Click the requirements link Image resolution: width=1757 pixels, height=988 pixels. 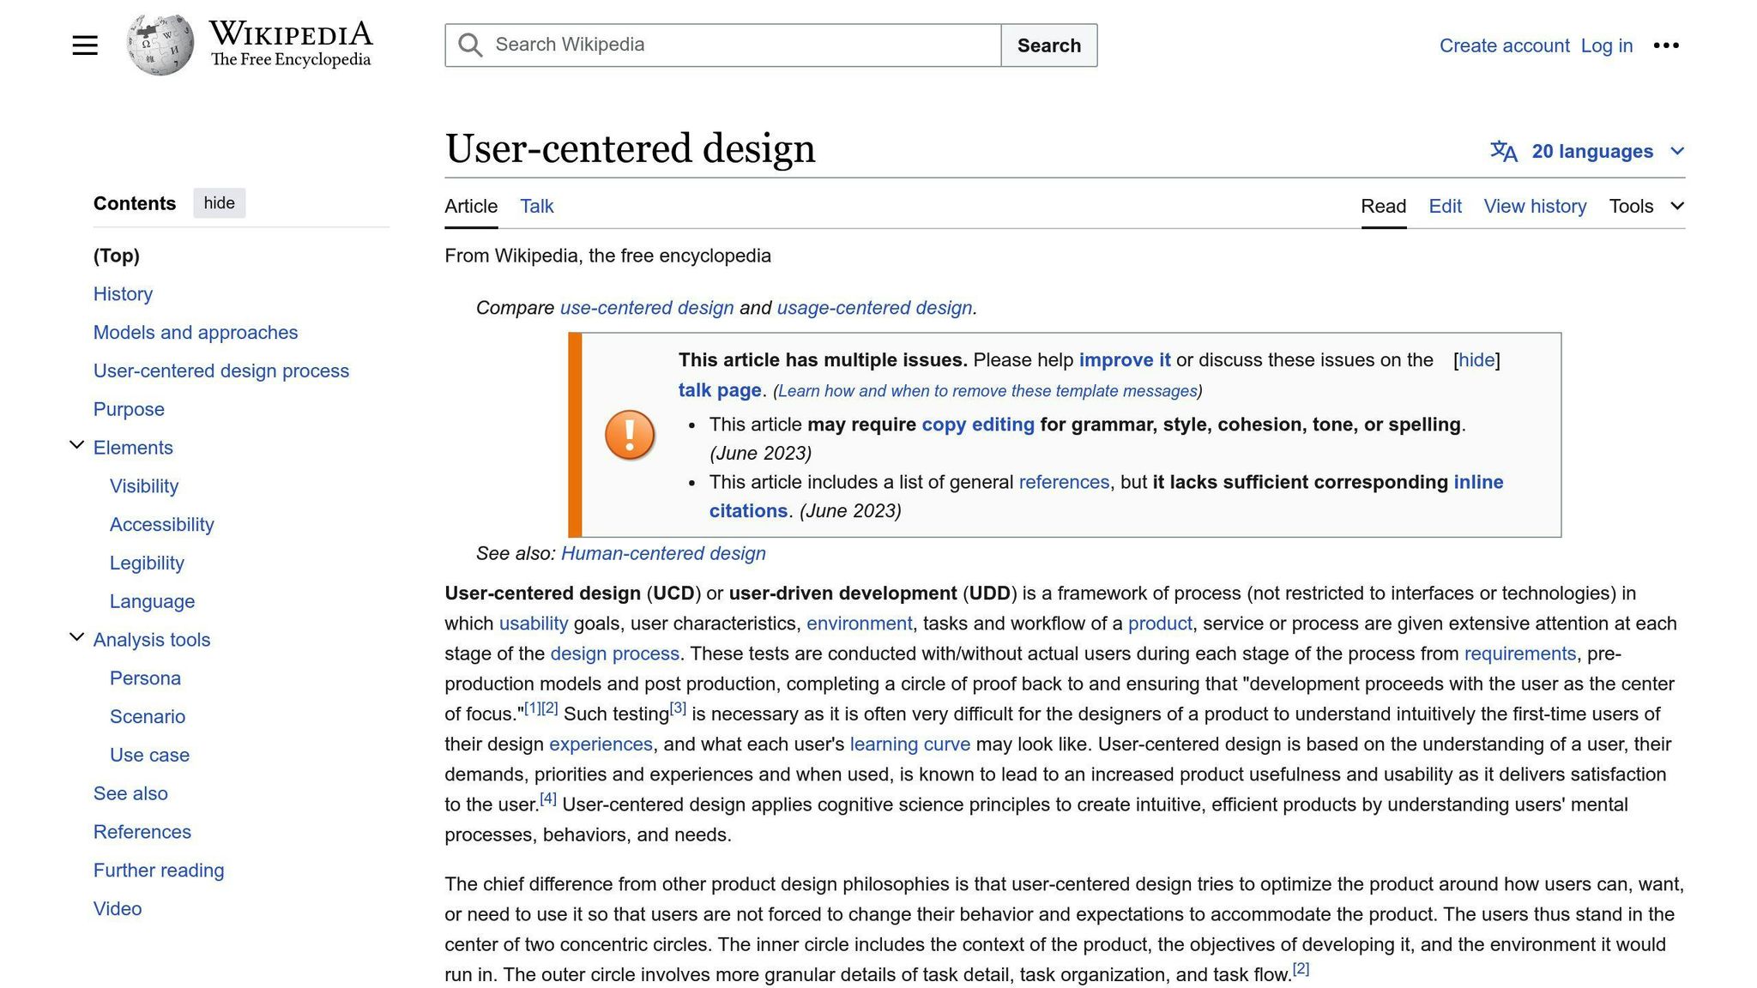click(1520, 654)
